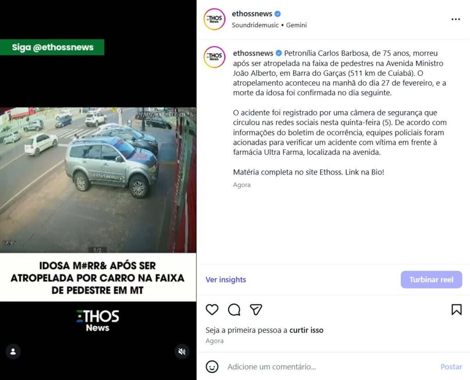Share the reel with the paper plane icon
This screenshot has height=380, width=470.
click(256, 309)
